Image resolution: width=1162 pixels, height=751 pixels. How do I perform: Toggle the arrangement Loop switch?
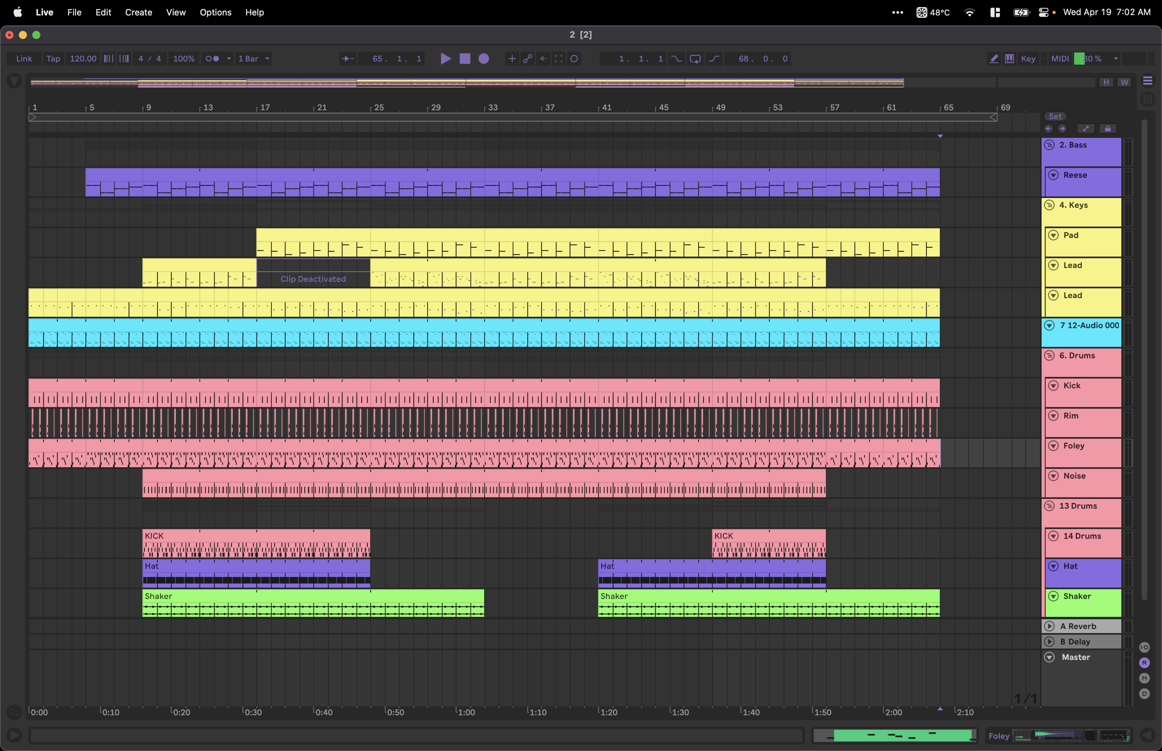pyautogui.click(x=695, y=58)
